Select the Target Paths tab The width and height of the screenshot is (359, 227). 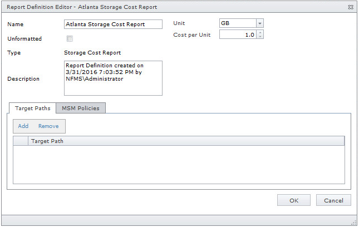point(32,108)
